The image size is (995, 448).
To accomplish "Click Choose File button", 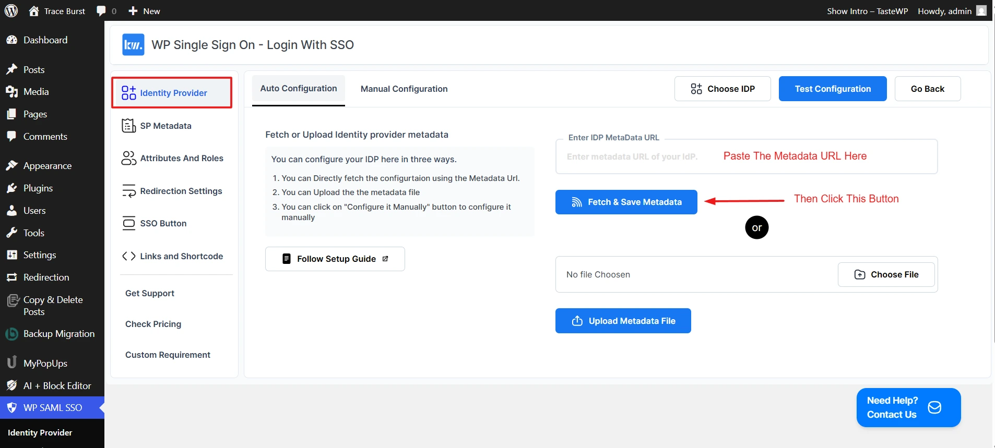I will click(x=886, y=274).
